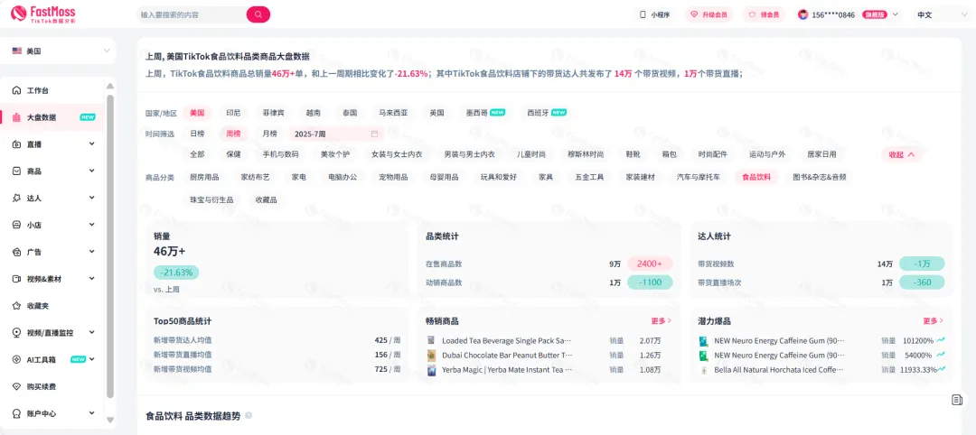Click the search text input box
This screenshot has height=435, width=976.
(191, 14)
